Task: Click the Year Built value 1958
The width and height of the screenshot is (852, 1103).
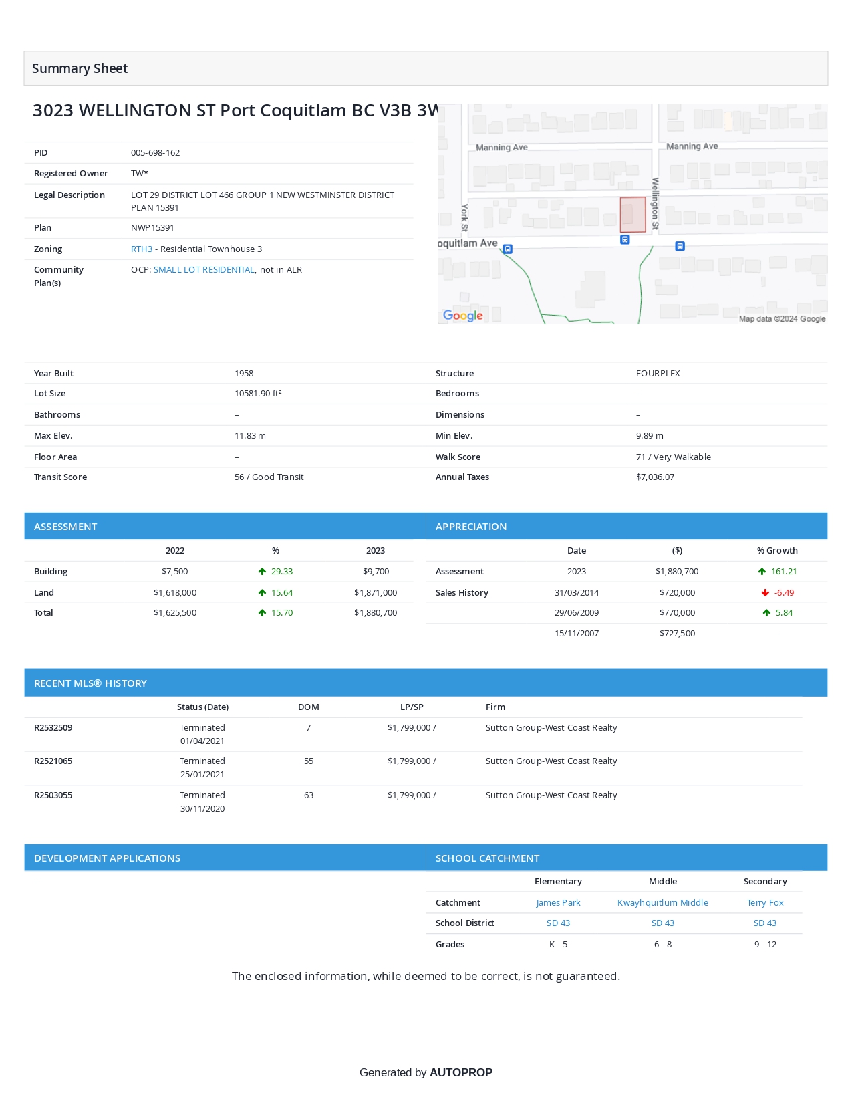Action: [244, 374]
